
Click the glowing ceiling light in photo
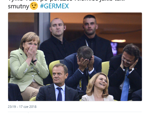[x=118, y=41]
